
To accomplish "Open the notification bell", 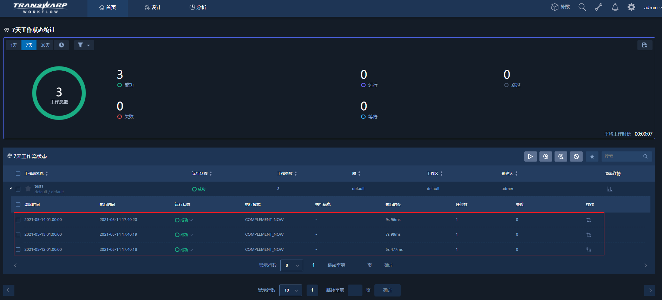I will click(615, 7).
